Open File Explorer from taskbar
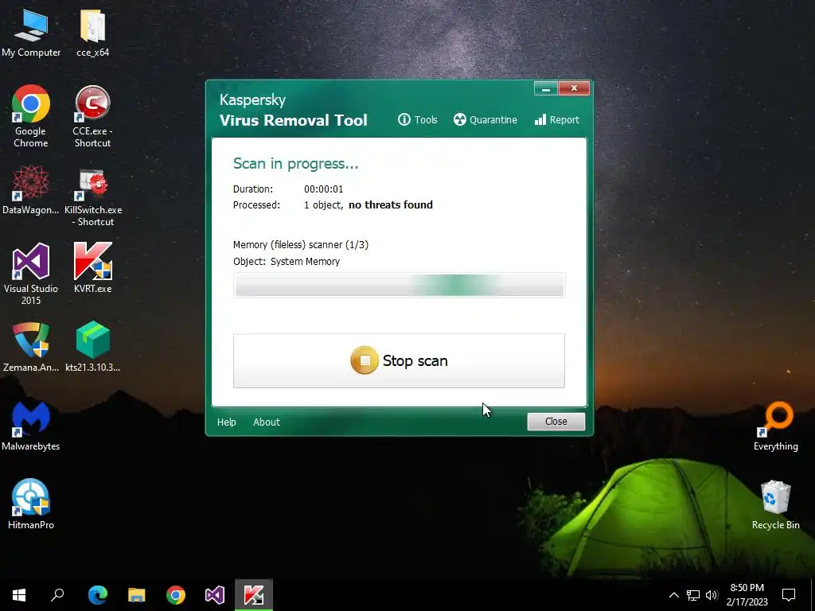Screen dimensions: 815x611 tap(137, 595)
